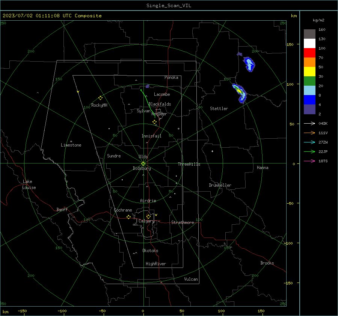
Task: Click the gray 160 kg/m2 color swatch
Action: click(x=309, y=34)
